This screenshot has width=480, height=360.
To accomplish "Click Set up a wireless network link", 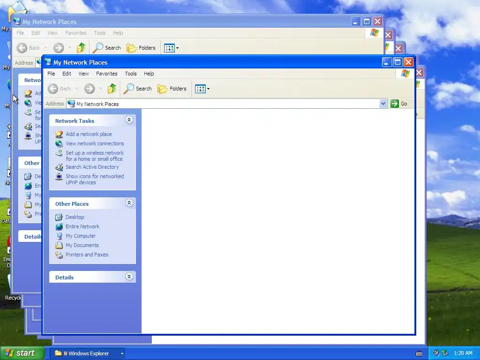I will pos(95,156).
